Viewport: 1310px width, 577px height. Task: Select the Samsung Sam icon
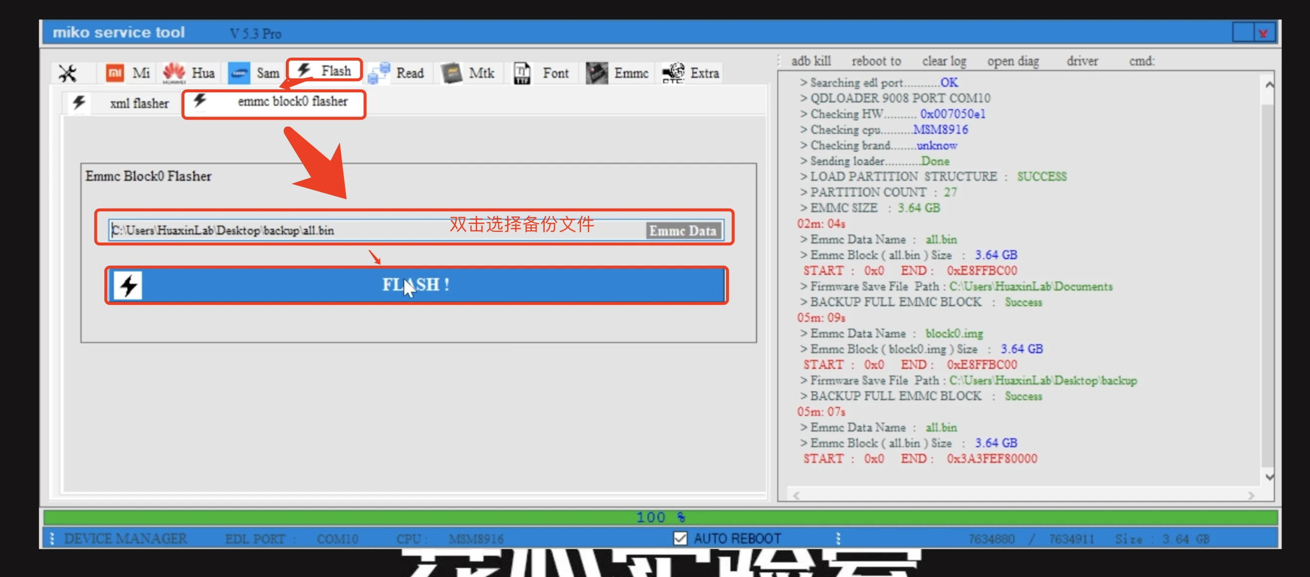coord(253,72)
